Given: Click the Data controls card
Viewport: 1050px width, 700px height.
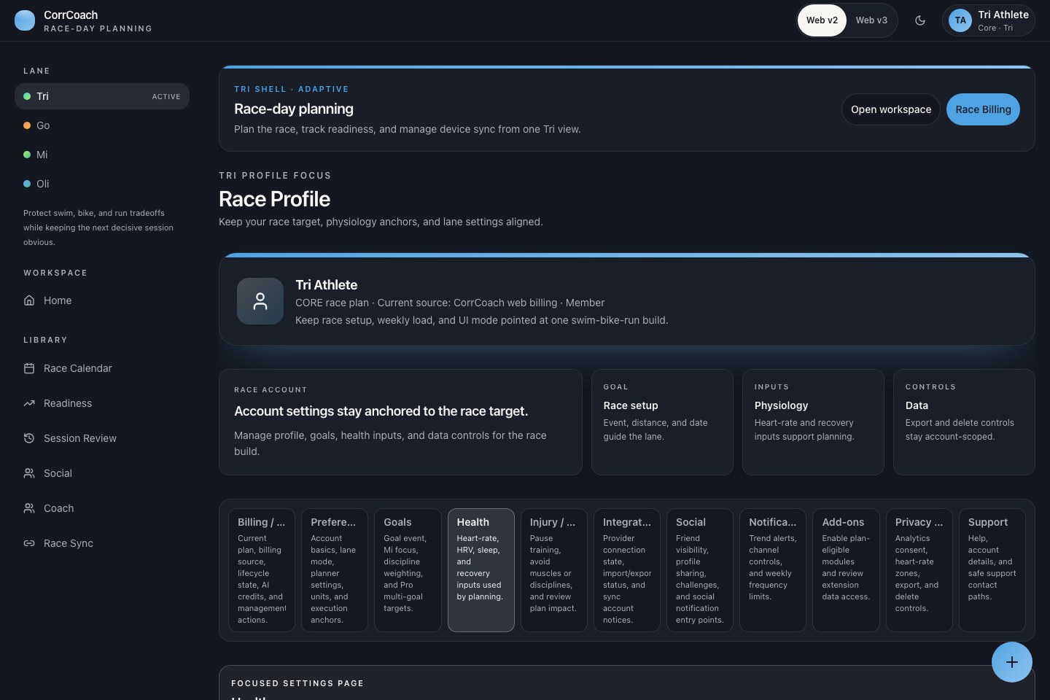Looking at the screenshot, I should (x=964, y=422).
